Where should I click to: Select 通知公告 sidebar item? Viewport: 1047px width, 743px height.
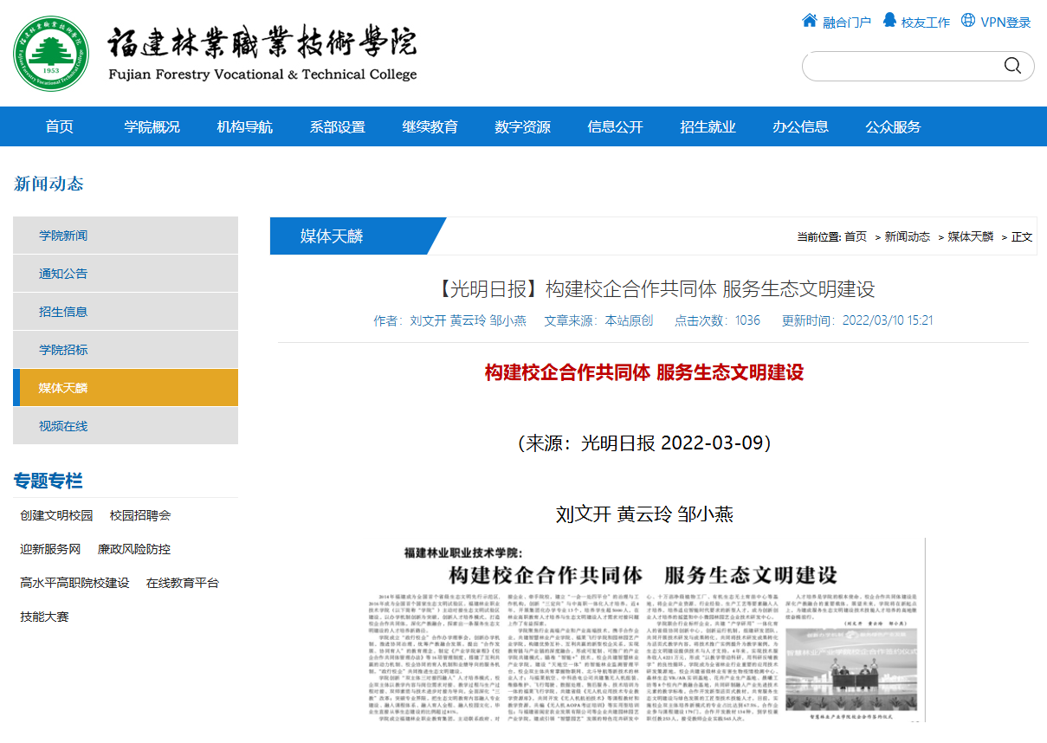tap(63, 274)
